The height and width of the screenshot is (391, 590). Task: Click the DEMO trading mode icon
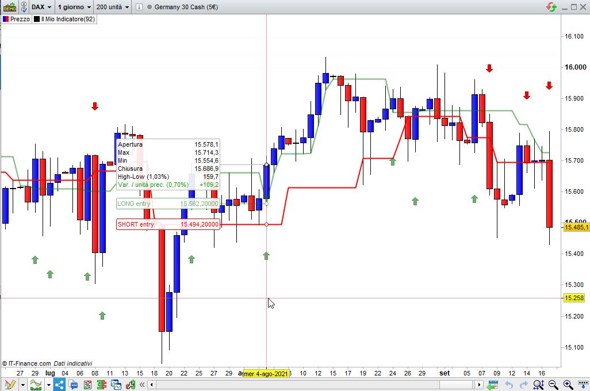coord(10,7)
